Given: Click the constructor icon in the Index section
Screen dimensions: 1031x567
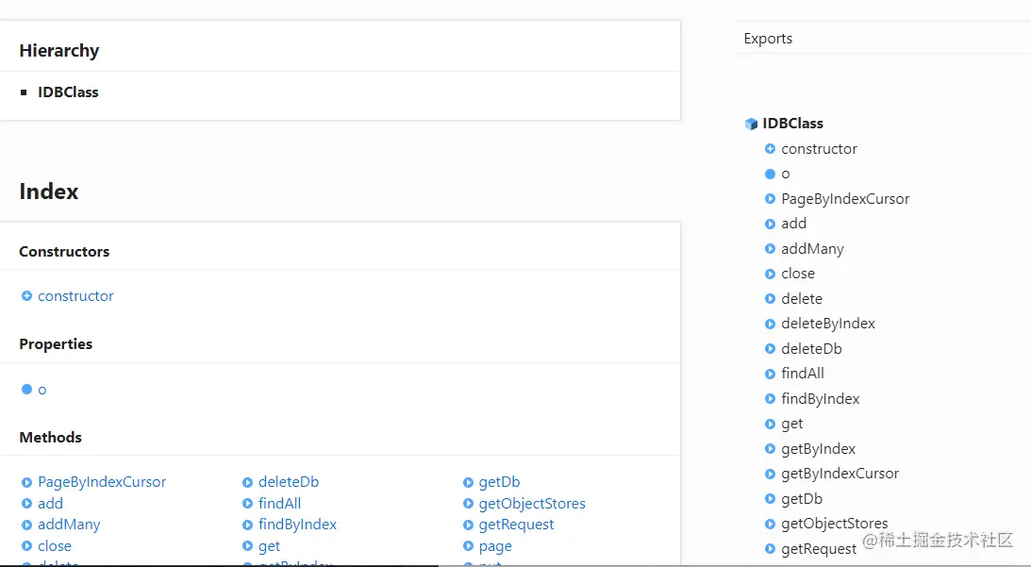Looking at the screenshot, I should coord(26,296).
